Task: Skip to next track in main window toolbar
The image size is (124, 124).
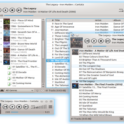Action: (19, 10)
